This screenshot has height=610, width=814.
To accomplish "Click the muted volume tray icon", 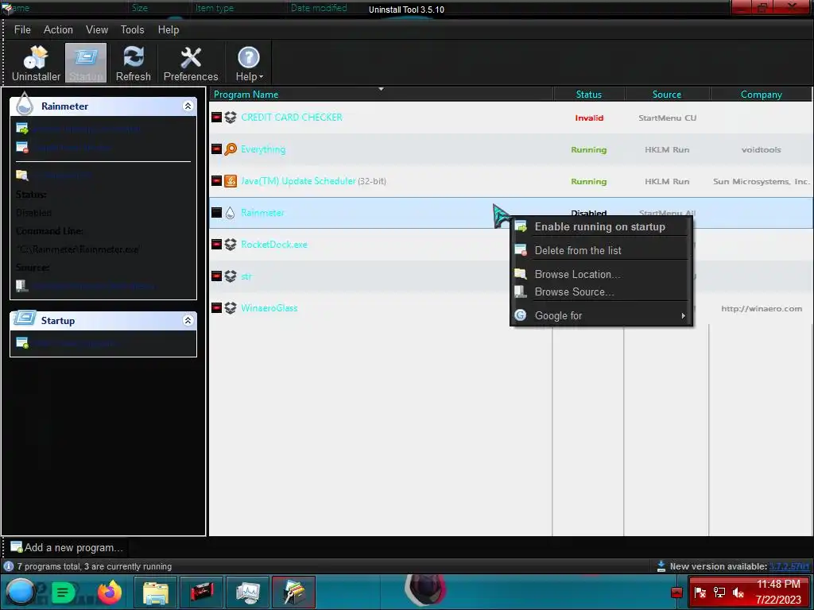I will [x=738, y=593].
